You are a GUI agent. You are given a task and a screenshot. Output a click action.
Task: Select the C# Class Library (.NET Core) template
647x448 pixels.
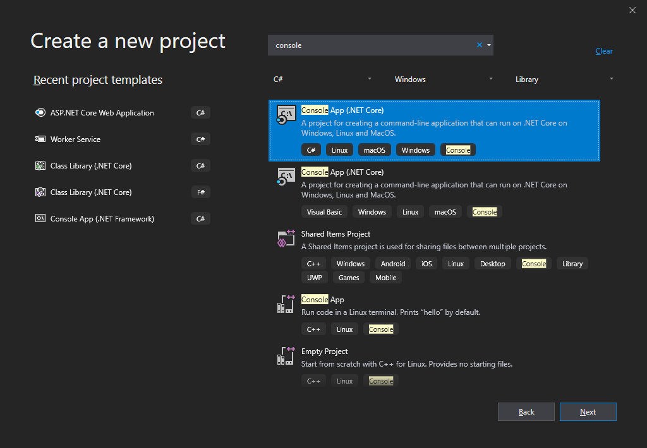click(x=91, y=166)
